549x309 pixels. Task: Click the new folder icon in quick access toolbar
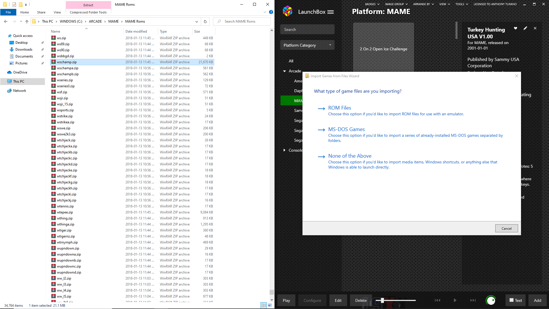pos(21,4)
